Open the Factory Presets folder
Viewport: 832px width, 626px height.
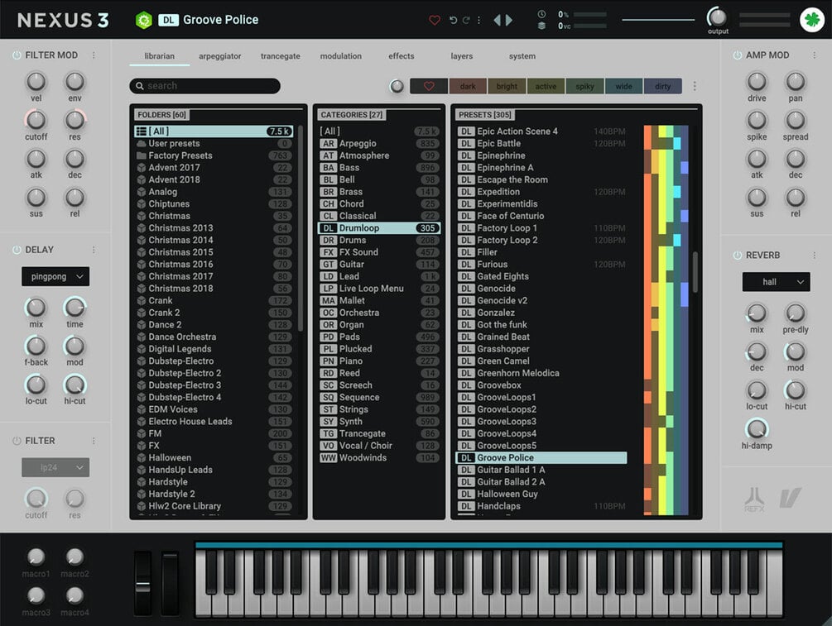213,155
